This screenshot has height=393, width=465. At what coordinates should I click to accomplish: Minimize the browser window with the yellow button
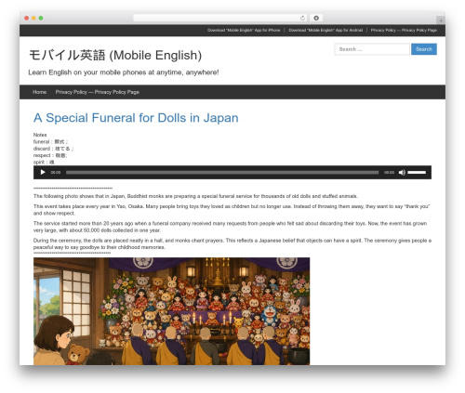(x=33, y=18)
